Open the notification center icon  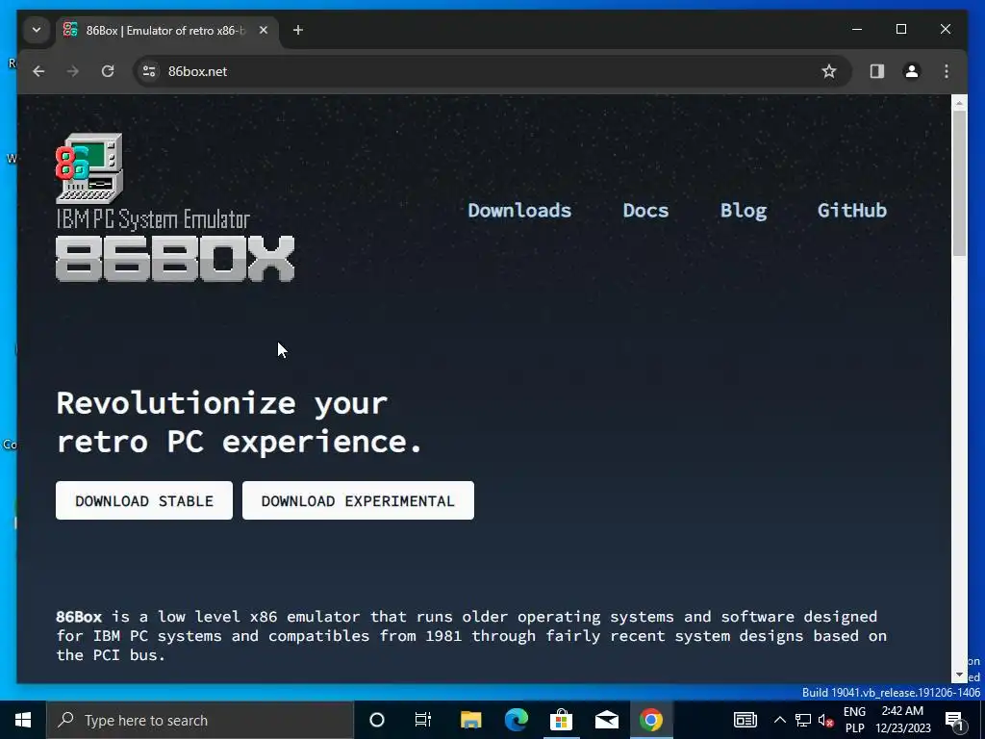coord(955,720)
